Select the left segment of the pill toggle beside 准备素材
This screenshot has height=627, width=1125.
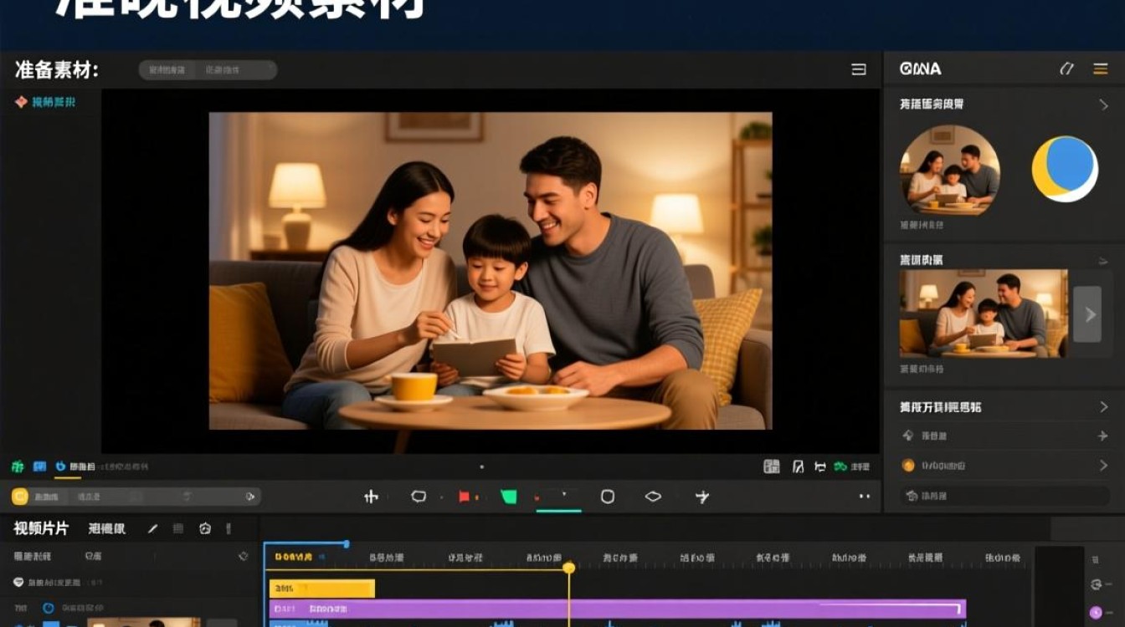(167, 70)
